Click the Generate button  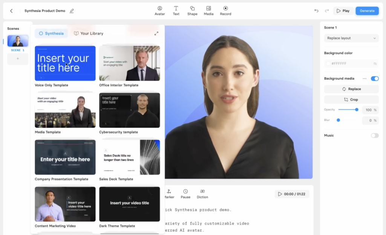tap(367, 11)
